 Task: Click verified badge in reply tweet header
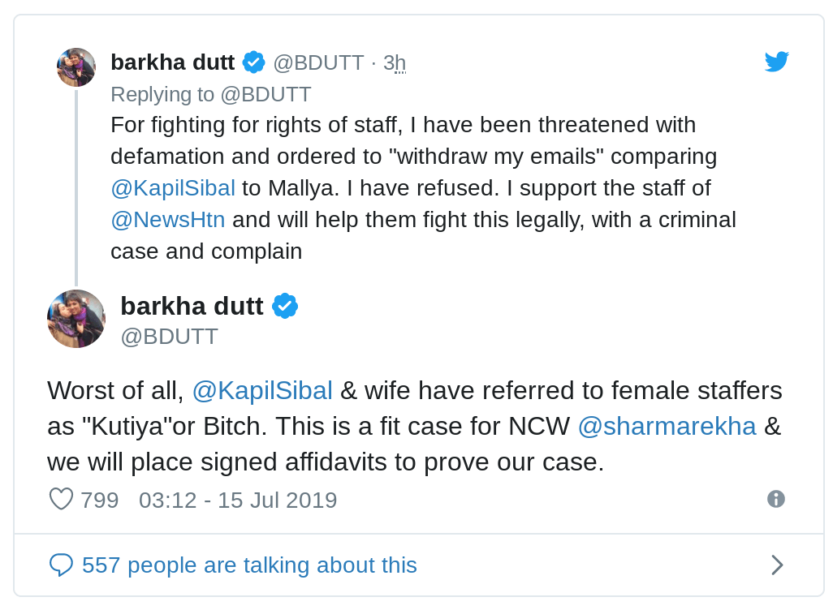point(253,62)
